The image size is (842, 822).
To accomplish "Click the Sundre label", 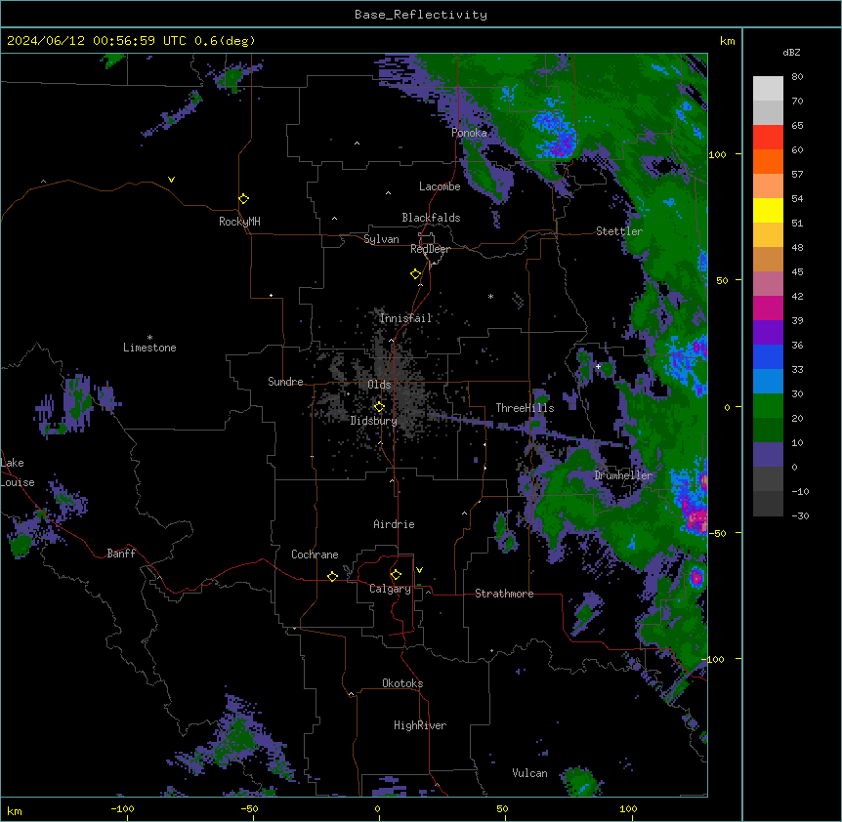I will (x=285, y=382).
